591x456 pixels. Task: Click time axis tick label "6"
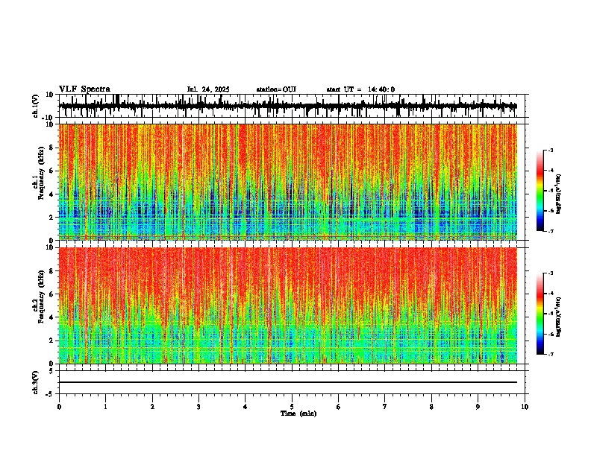339,407
